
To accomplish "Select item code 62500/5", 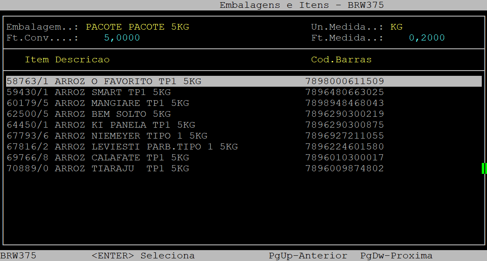I will (x=27, y=114).
